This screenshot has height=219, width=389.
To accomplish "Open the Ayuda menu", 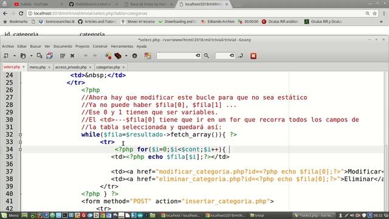I will pos(142,46).
